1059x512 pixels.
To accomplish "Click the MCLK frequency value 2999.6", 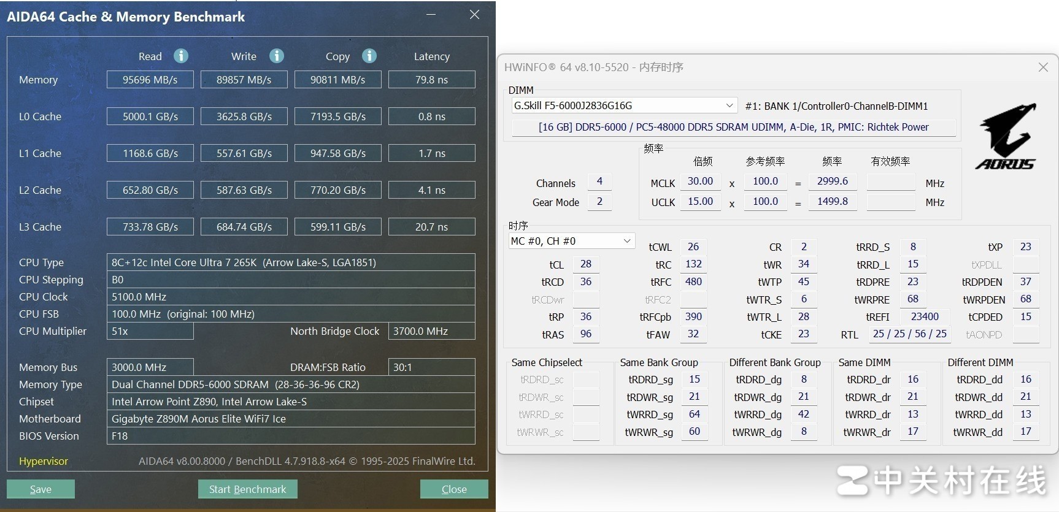I will [x=833, y=181].
